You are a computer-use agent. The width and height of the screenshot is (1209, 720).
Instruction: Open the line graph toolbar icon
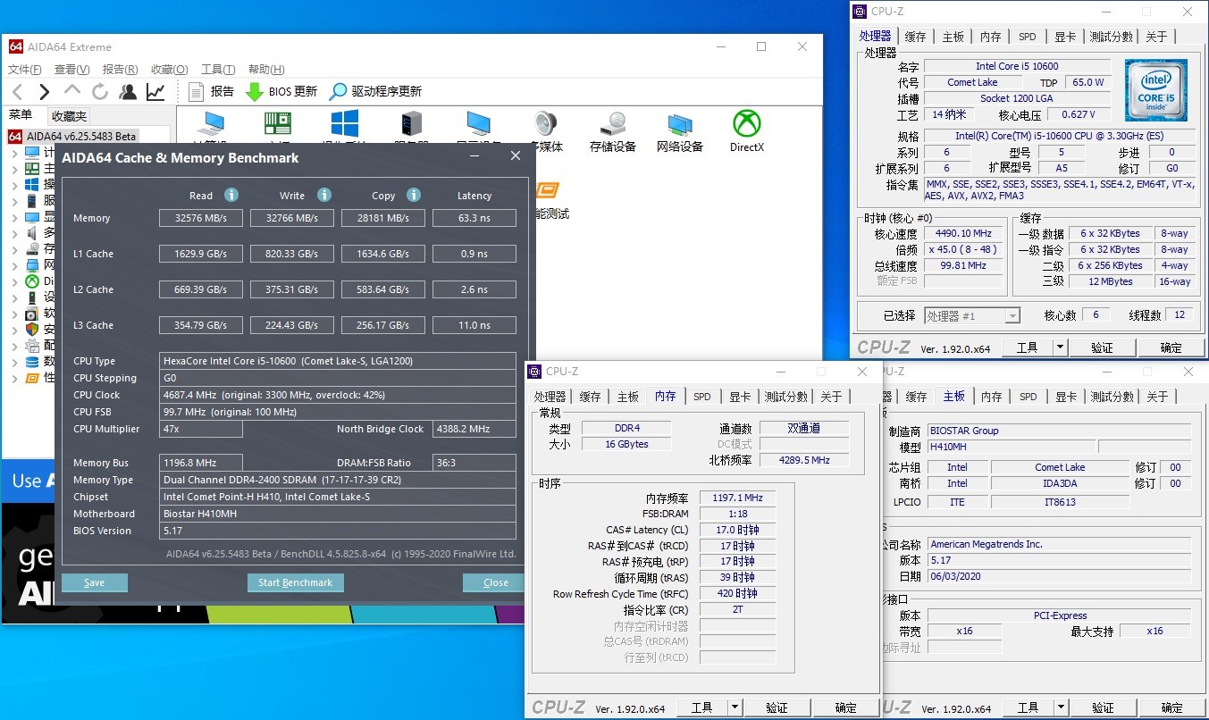[x=155, y=91]
